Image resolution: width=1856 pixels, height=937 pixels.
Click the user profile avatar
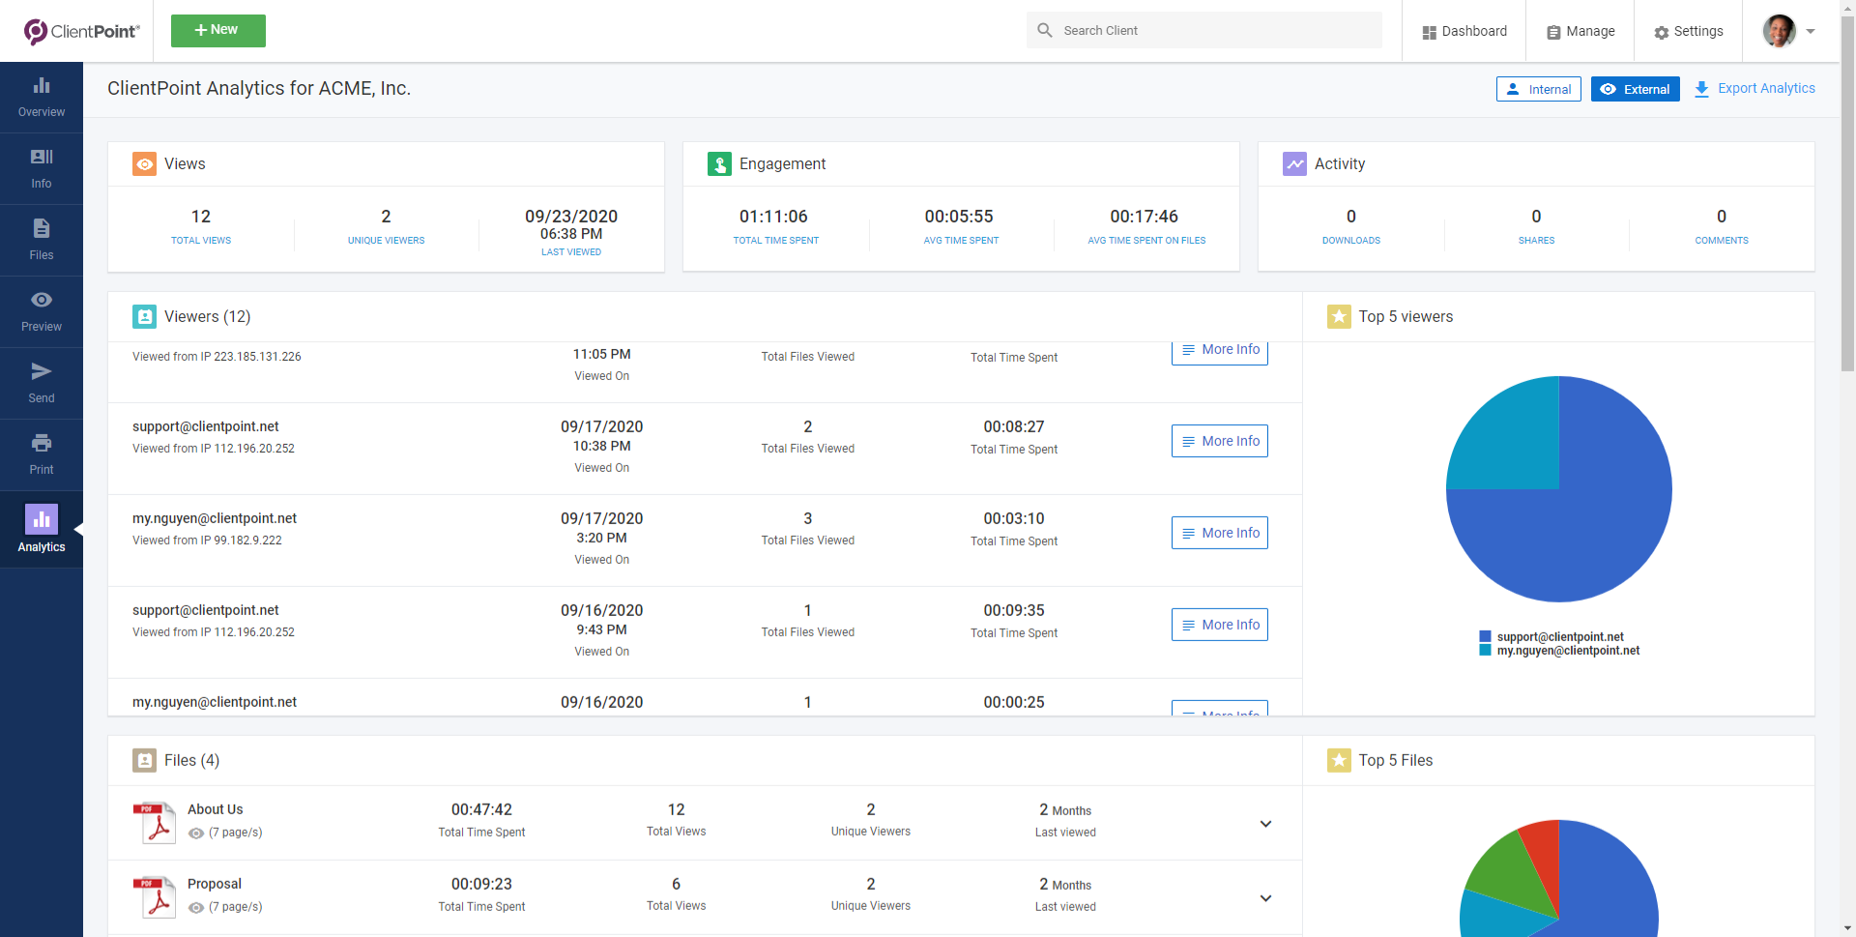[1779, 31]
